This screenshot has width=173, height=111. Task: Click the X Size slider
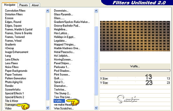click(135, 78)
